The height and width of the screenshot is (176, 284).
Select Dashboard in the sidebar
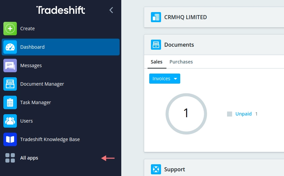[x=61, y=47]
